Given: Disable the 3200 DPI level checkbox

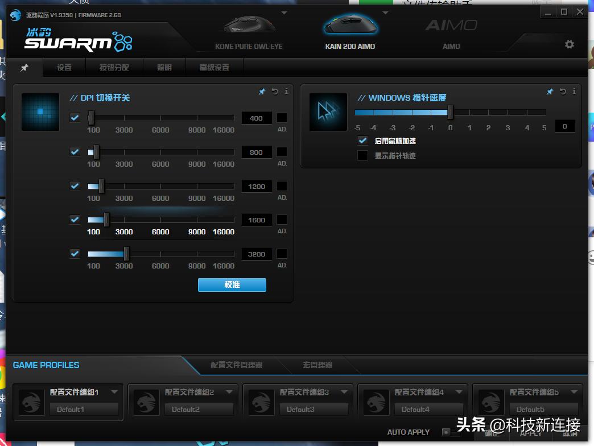Looking at the screenshot, I should pos(75,254).
